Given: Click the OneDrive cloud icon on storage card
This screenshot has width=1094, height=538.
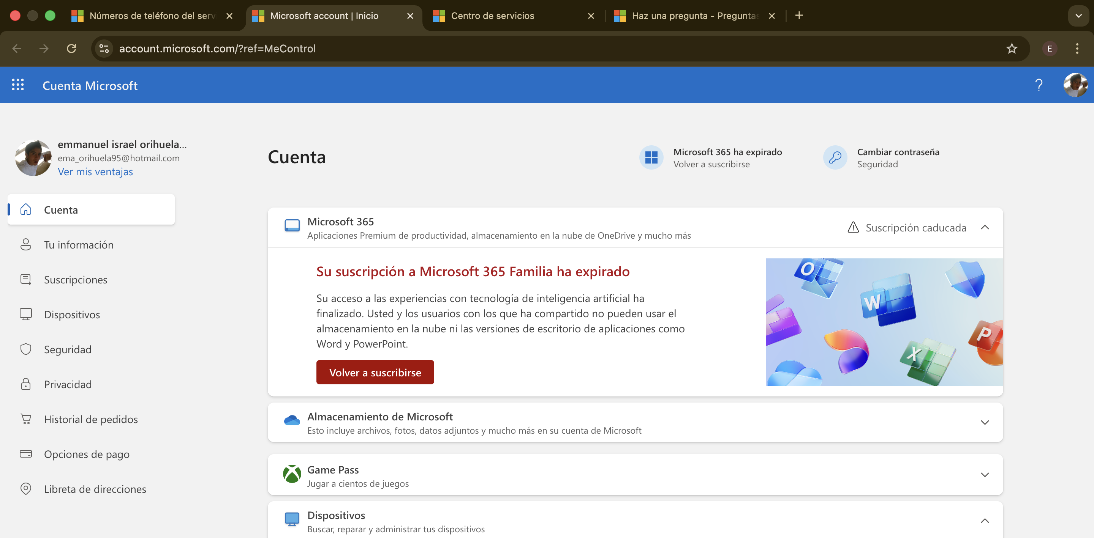Looking at the screenshot, I should point(292,420).
